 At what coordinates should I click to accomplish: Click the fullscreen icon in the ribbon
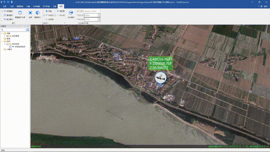coord(30,13)
